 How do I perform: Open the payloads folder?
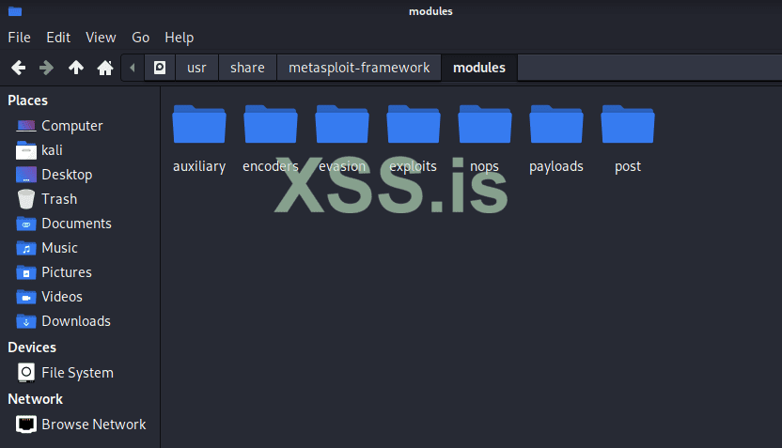[x=556, y=125]
